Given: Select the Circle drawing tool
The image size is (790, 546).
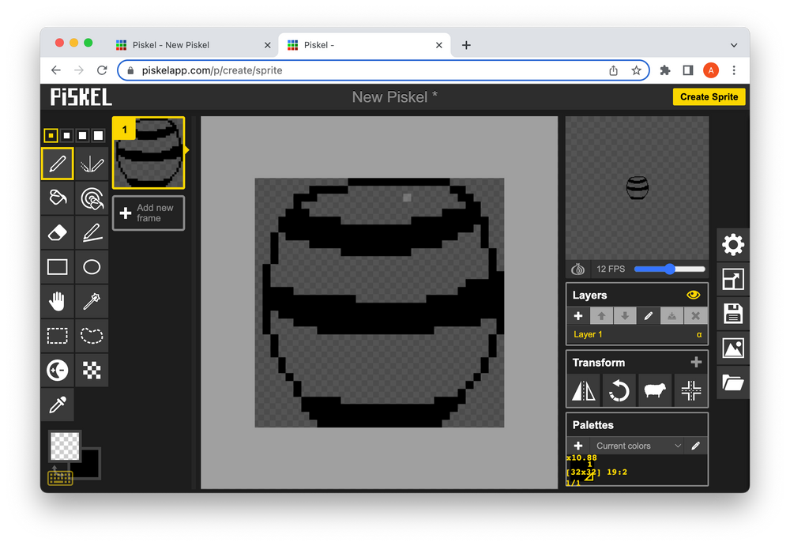Looking at the screenshot, I should 92,266.
